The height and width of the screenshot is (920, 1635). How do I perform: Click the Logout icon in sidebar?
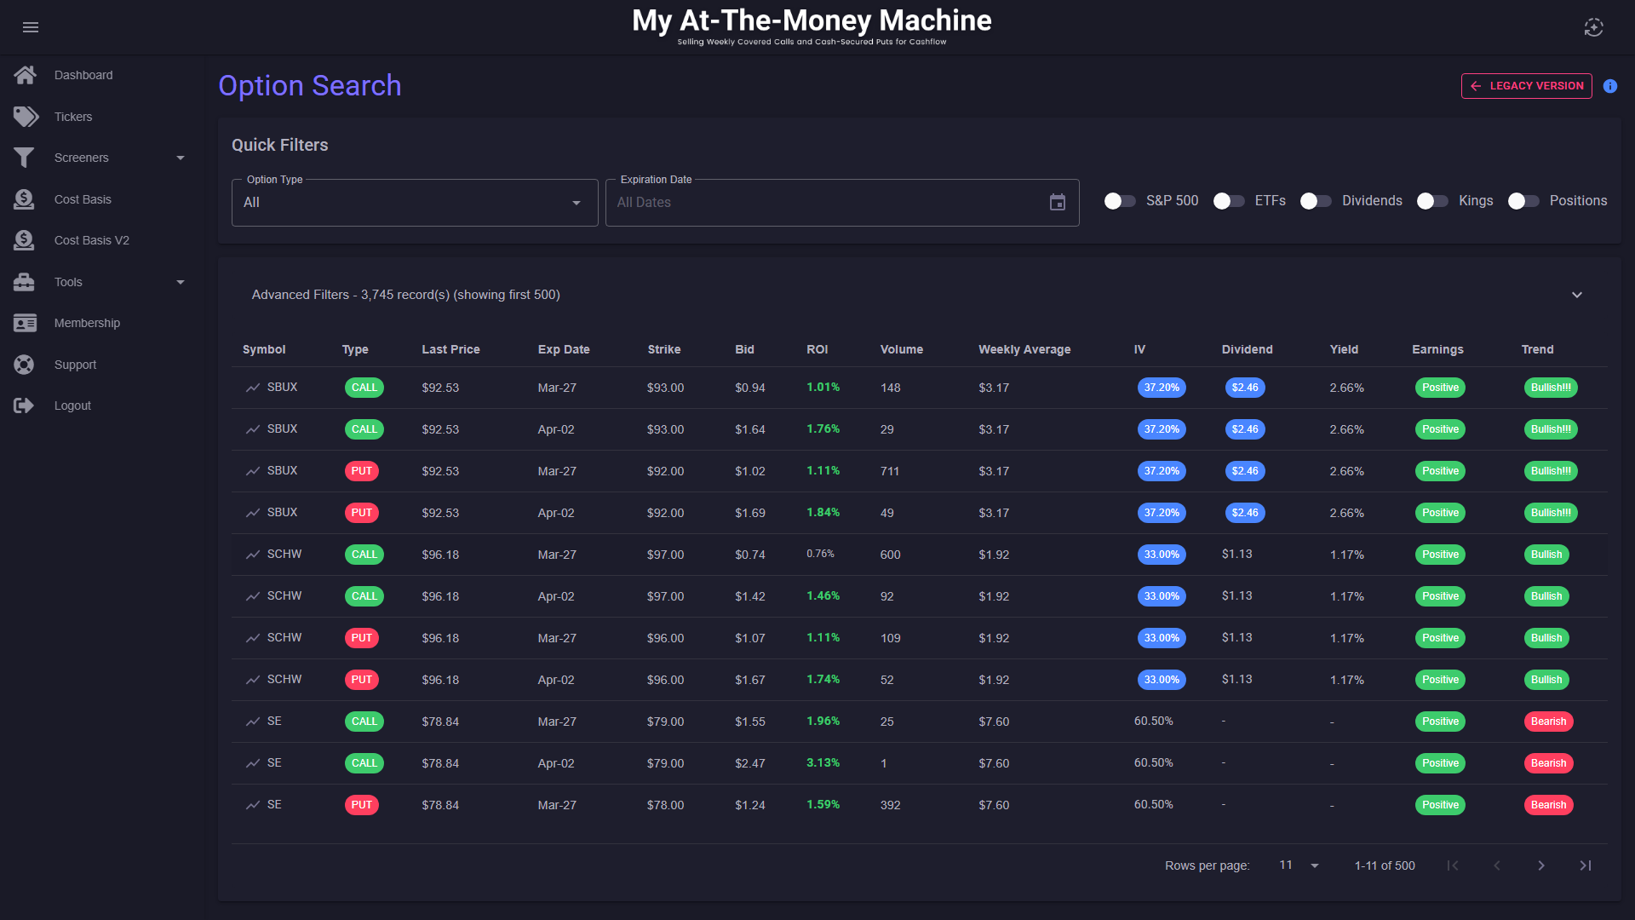[24, 405]
